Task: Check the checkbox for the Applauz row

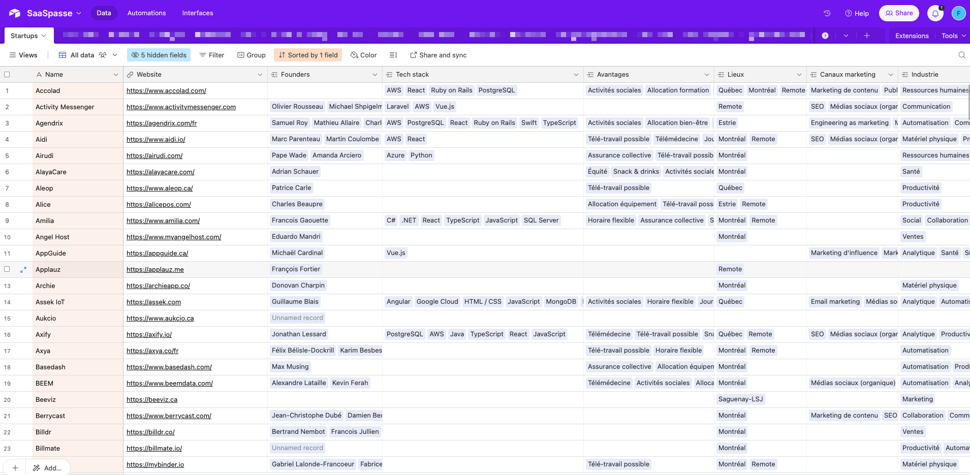Action: 7,269
